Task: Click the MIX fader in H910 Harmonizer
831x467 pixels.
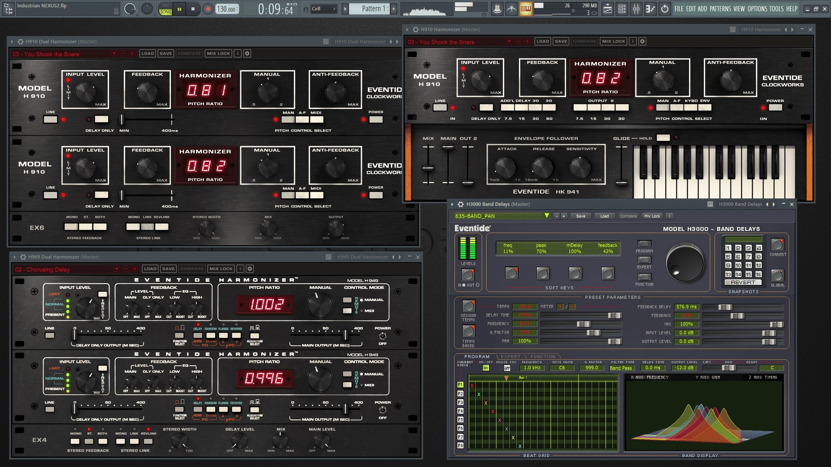Action: (x=428, y=164)
